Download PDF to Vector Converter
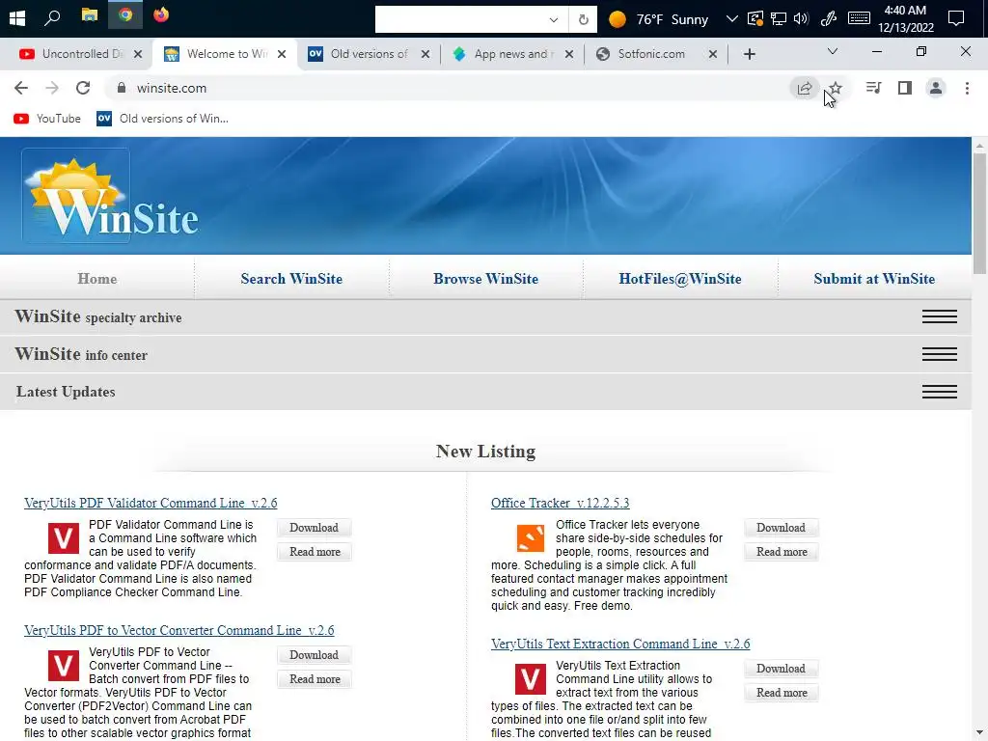This screenshot has height=741, width=988. 314,655
